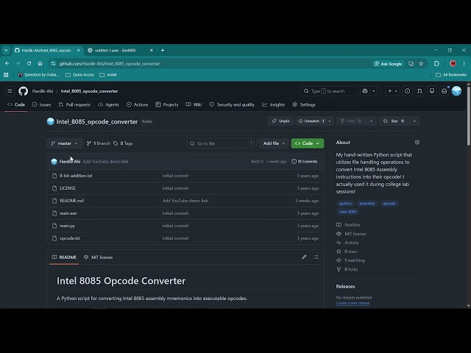This screenshot has width=471, height=353.
Task: Open the green Code dropdown button
Action: pos(308,143)
